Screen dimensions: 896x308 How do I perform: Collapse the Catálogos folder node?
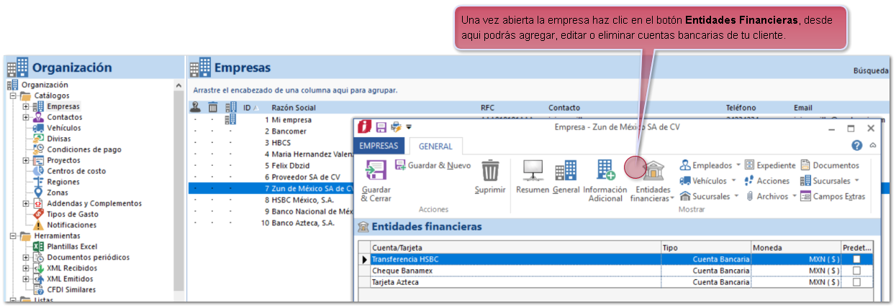click(12, 95)
